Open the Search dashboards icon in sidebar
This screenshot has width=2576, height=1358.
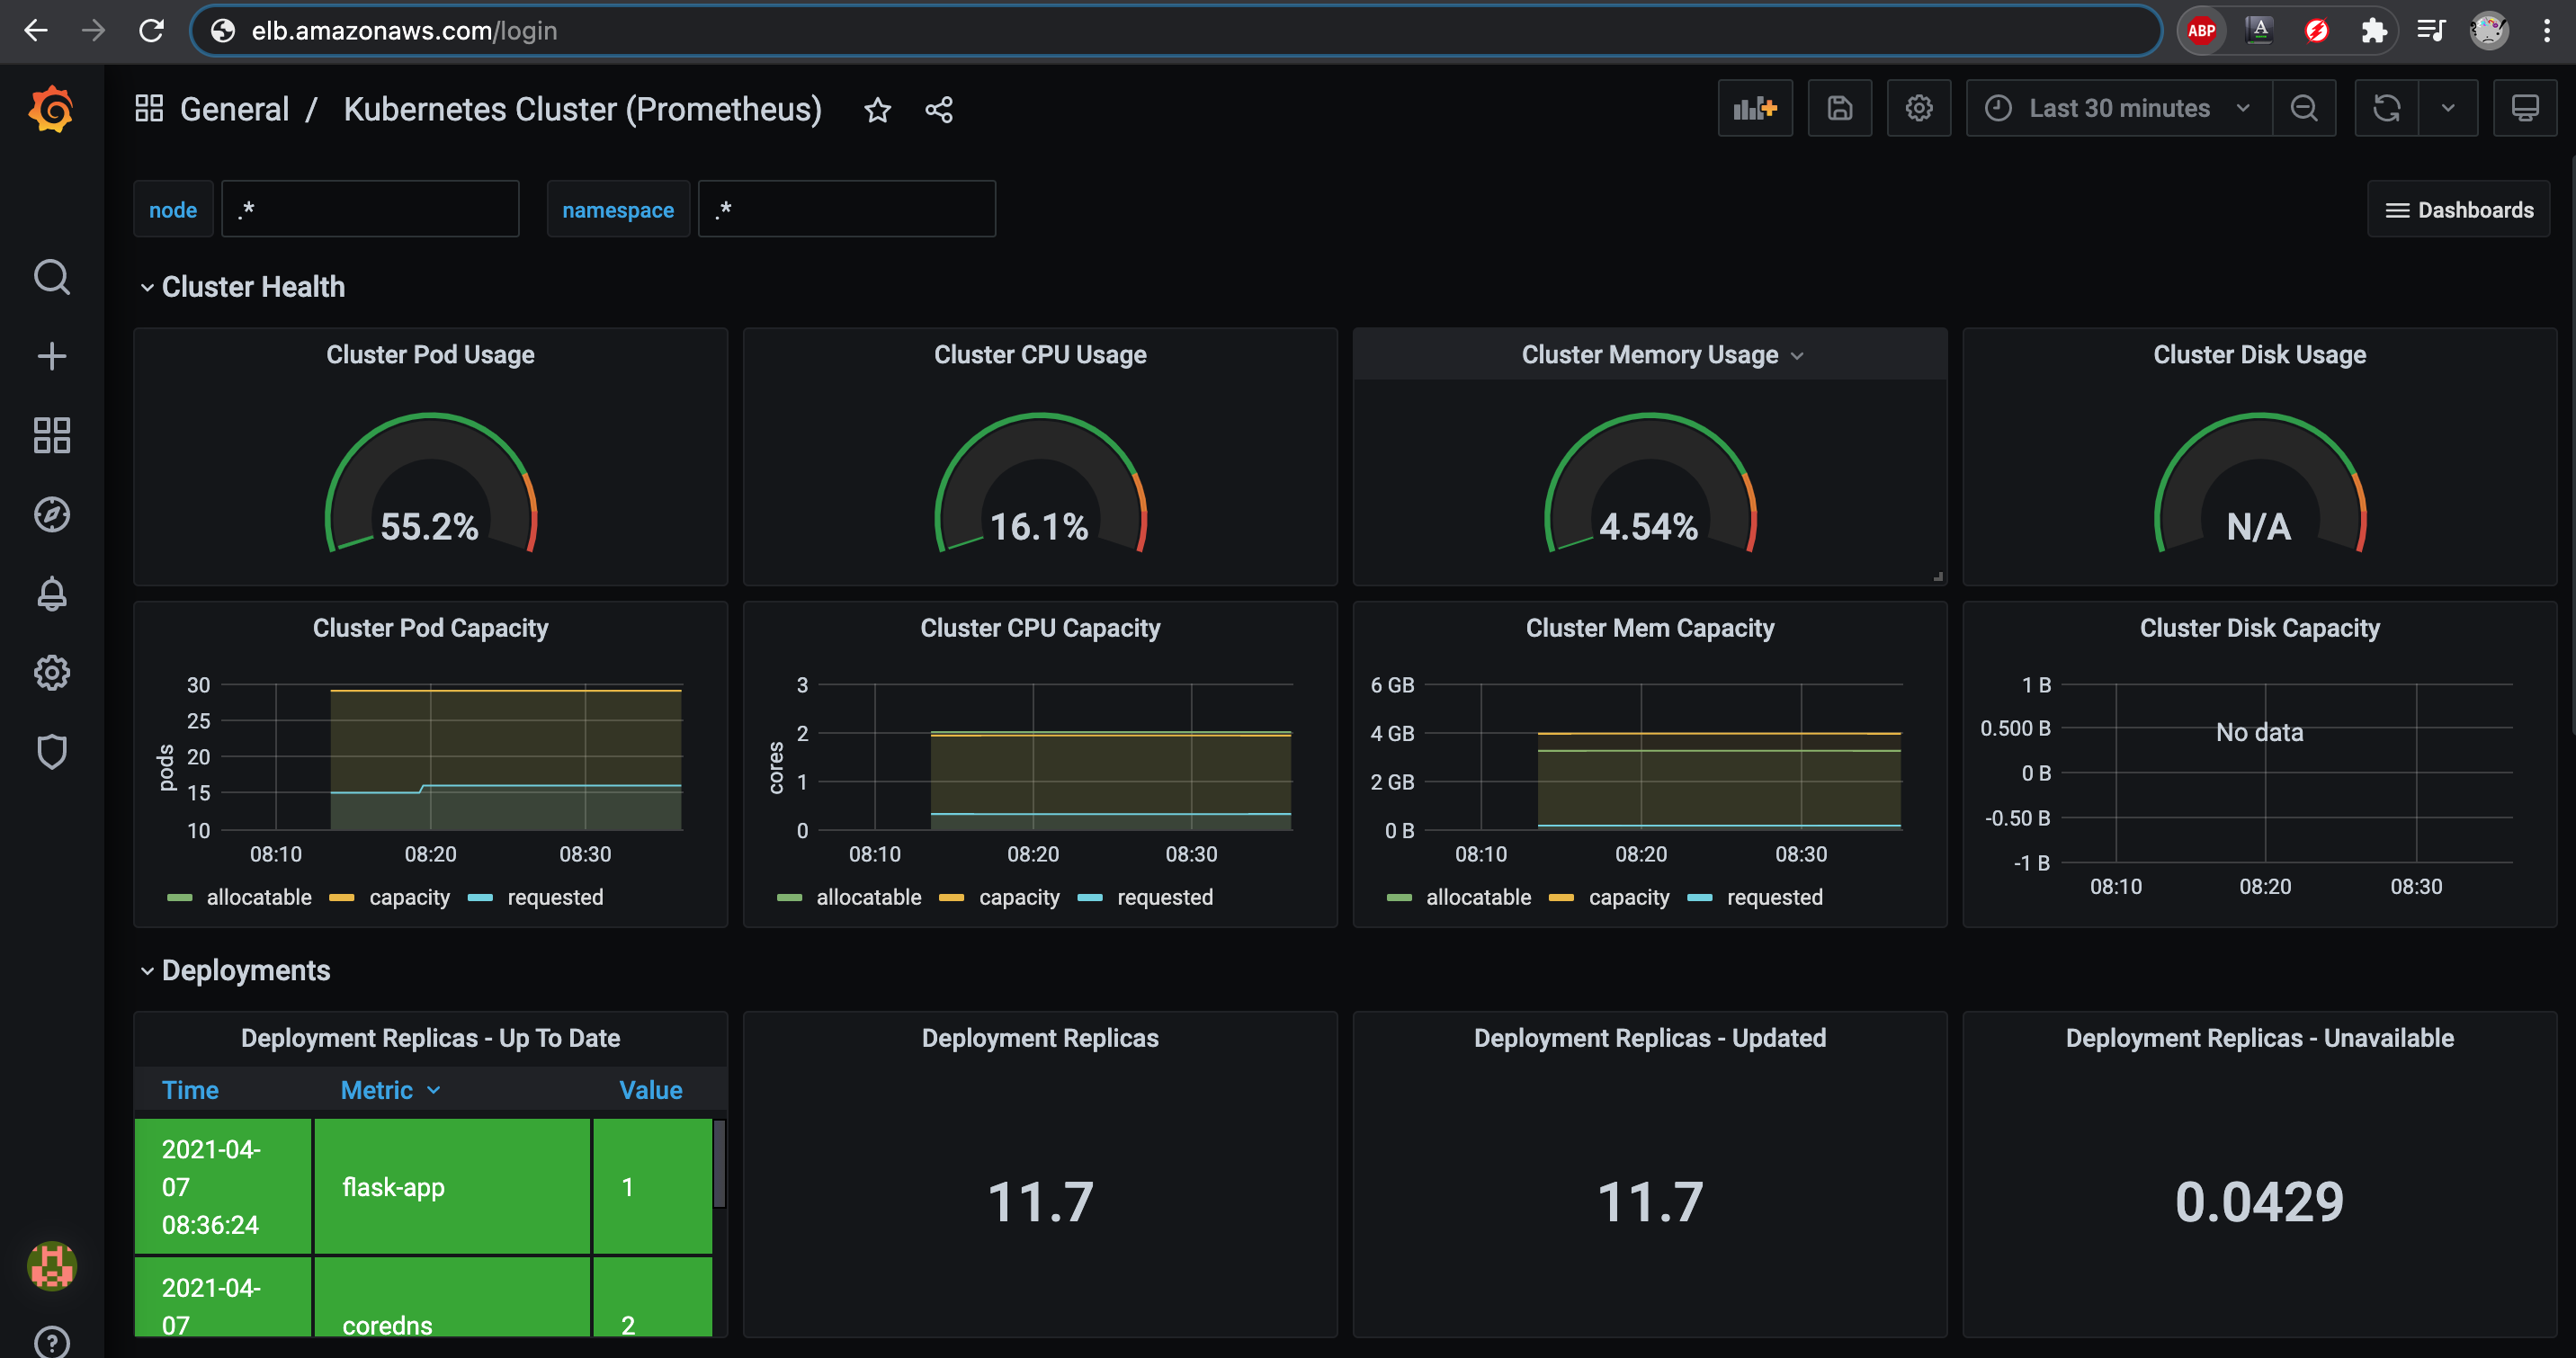51,277
